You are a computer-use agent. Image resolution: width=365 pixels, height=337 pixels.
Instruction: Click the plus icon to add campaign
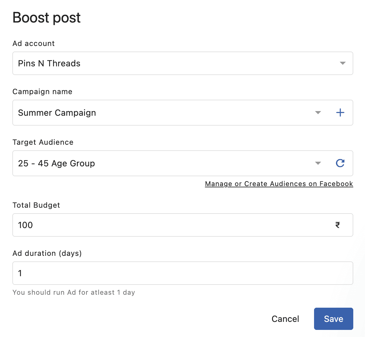point(340,113)
